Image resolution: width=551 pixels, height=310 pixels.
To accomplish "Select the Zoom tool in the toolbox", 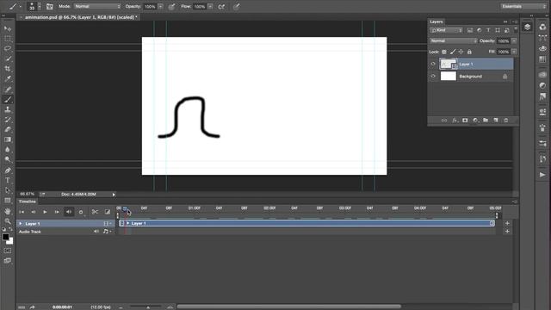I will (8, 221).
